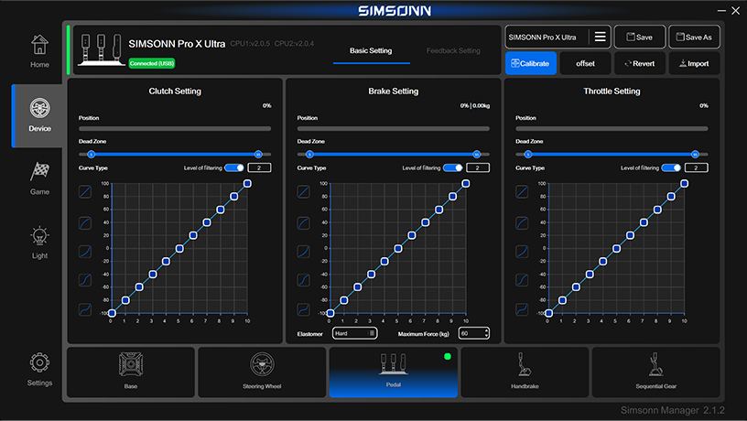747x421 pixels.
Task: Choose fourth curve type for Clutch
Action: pyautogui.click(x=85, y=280)
